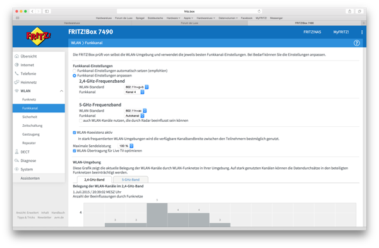
Task: Open Autokanal dropdown for 5 GHz
Action: [135, 115]
